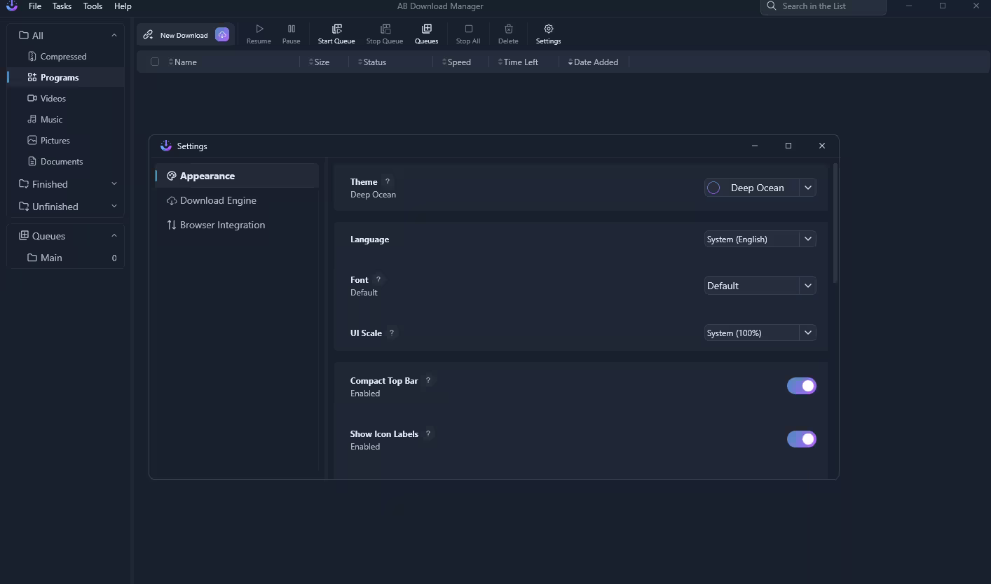Toggle the Compact Top Bar switch
The width and height of the screenshot is (991, 584).
point(802,386)
